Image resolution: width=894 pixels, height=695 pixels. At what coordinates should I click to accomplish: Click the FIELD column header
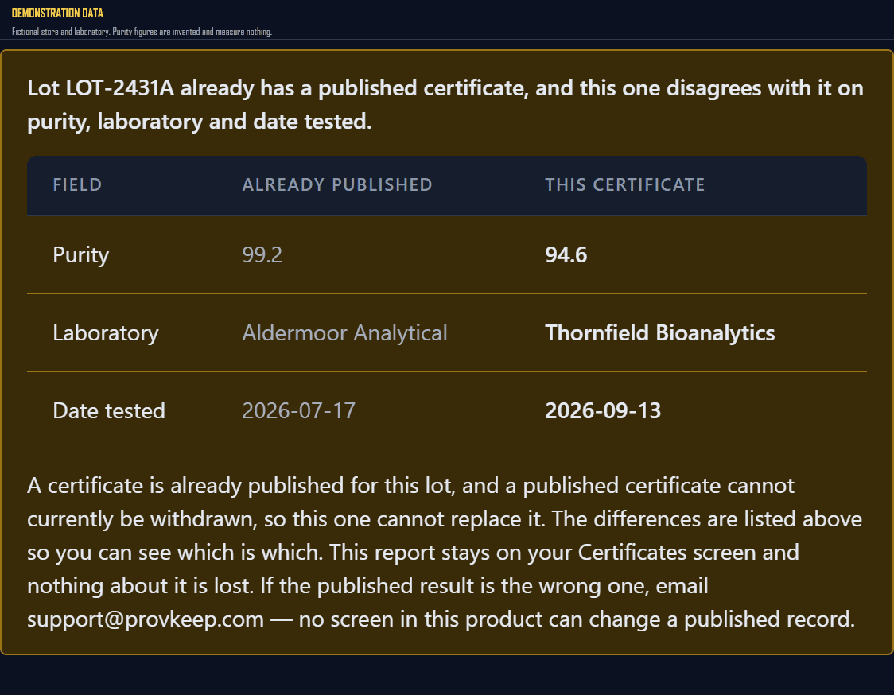pyautogui.click(x=77, y=184)
